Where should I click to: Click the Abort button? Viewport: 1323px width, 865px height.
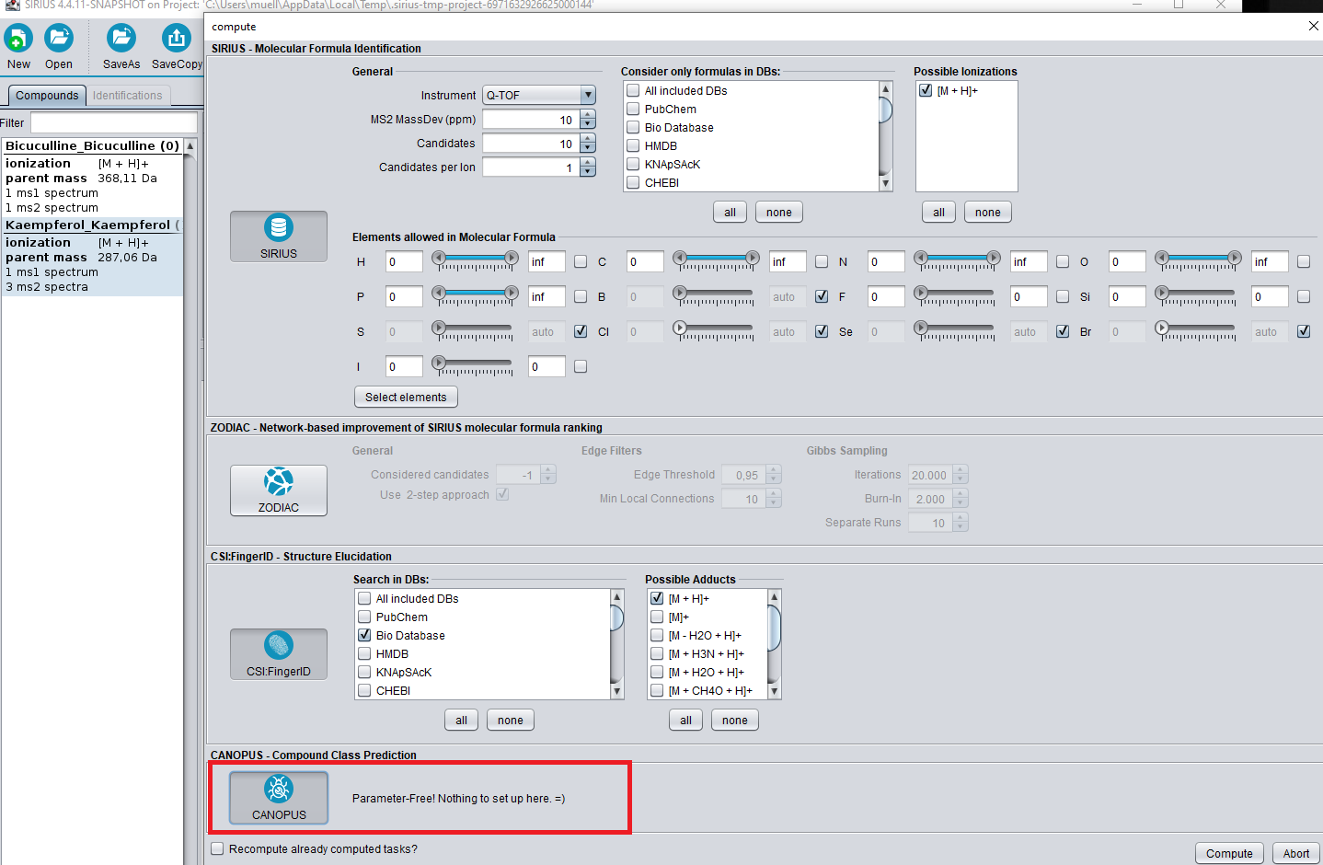point(1296,853)
